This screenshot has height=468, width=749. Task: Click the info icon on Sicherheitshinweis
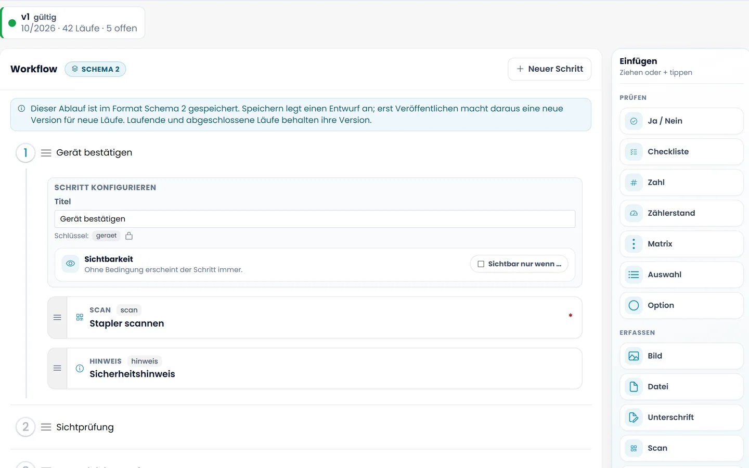80,368
